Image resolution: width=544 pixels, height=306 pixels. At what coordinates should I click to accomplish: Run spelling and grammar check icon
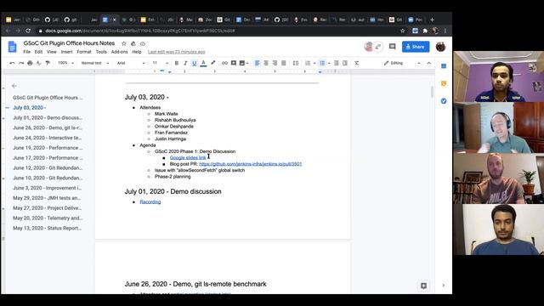(38, 63)
